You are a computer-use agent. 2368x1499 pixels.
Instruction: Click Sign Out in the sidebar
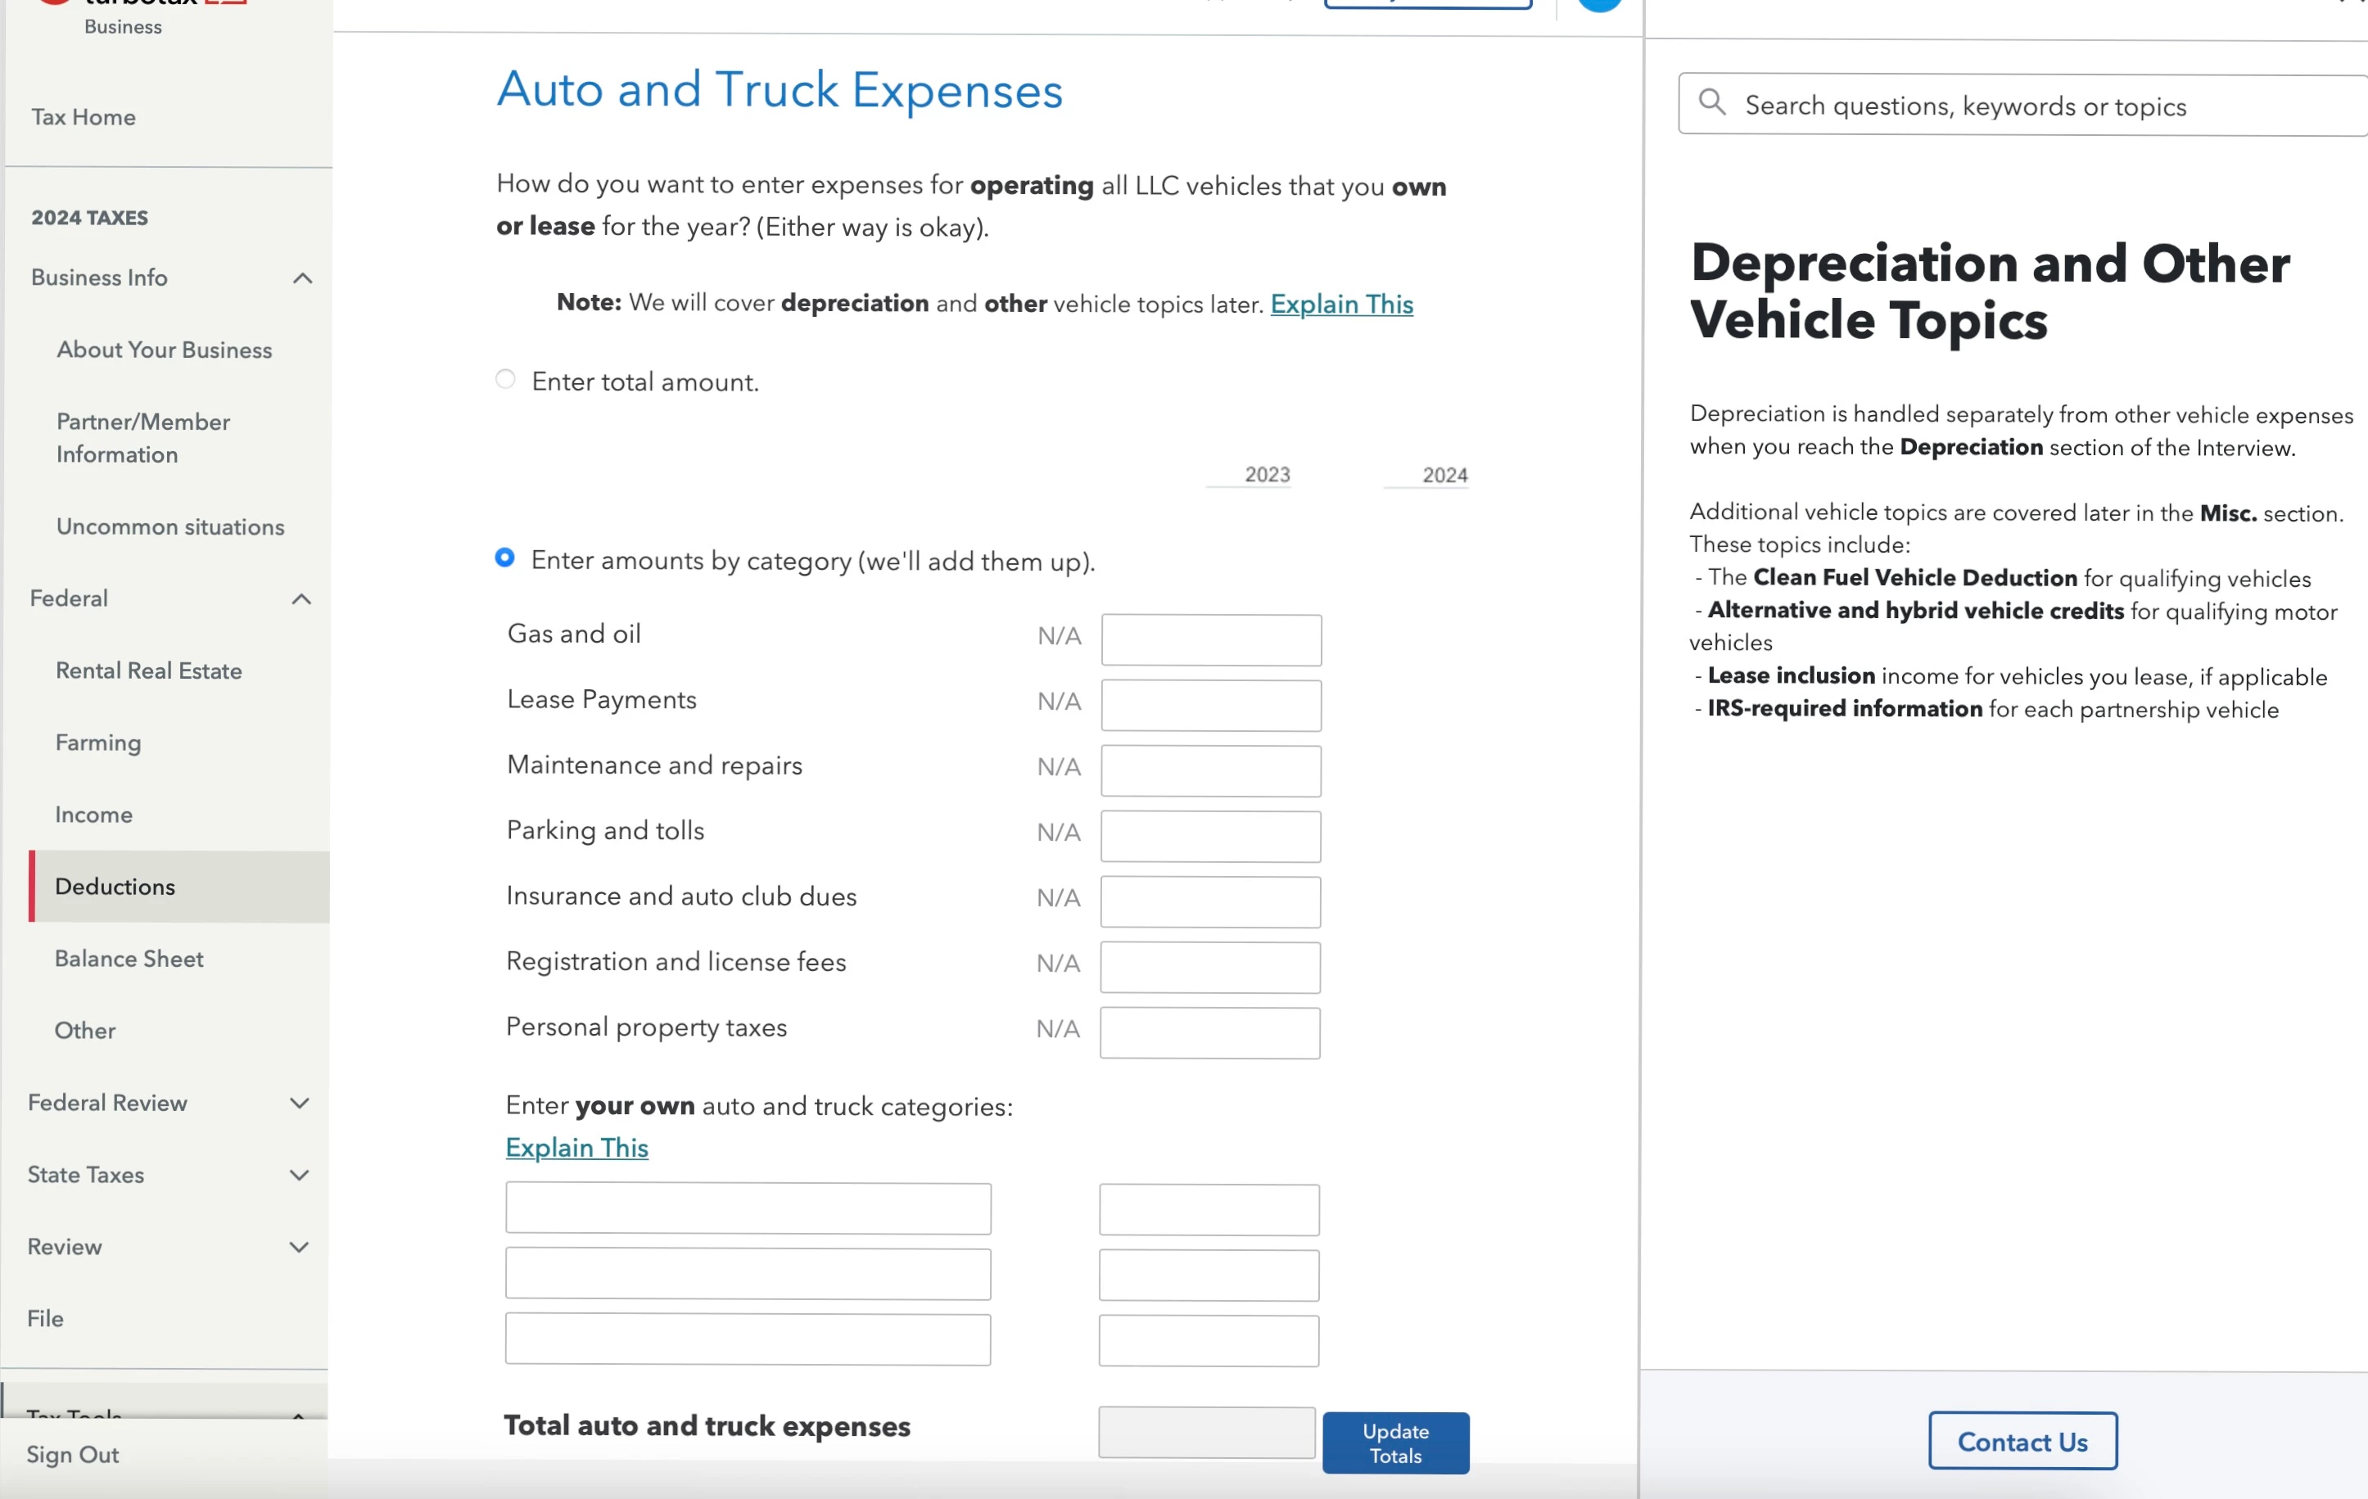[73, 1454]
